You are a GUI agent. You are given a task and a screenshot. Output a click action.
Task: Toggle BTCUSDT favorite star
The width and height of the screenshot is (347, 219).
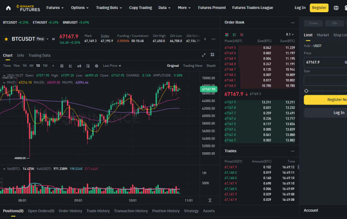(6, 39)
